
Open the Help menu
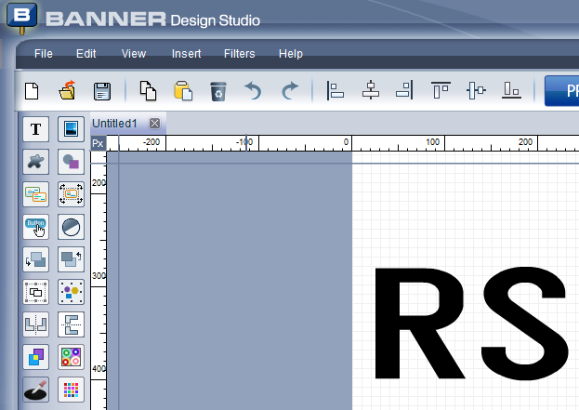(291, 54)
